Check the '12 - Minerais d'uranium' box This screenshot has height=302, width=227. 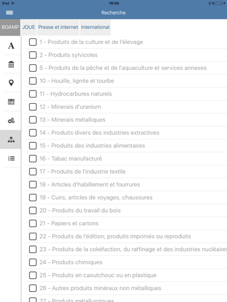33,107
